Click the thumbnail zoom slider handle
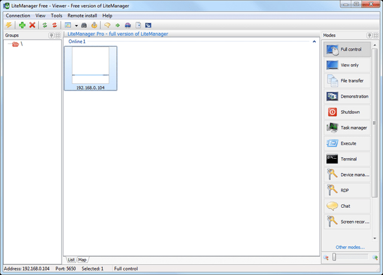 (x=334, y=257)
